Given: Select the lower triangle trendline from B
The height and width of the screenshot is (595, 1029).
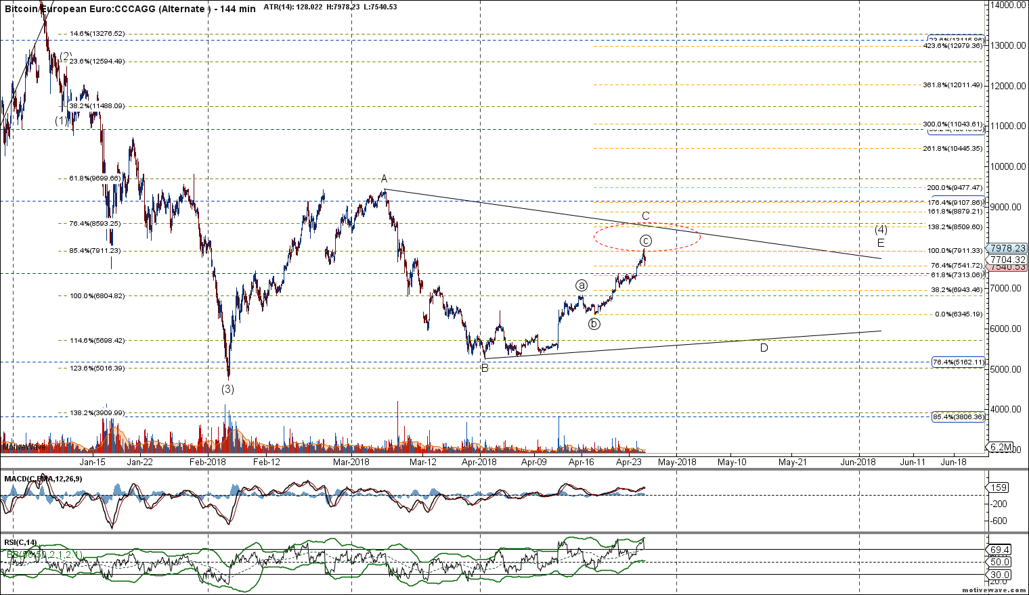Looking at the screenshot, I should (684, 344).
